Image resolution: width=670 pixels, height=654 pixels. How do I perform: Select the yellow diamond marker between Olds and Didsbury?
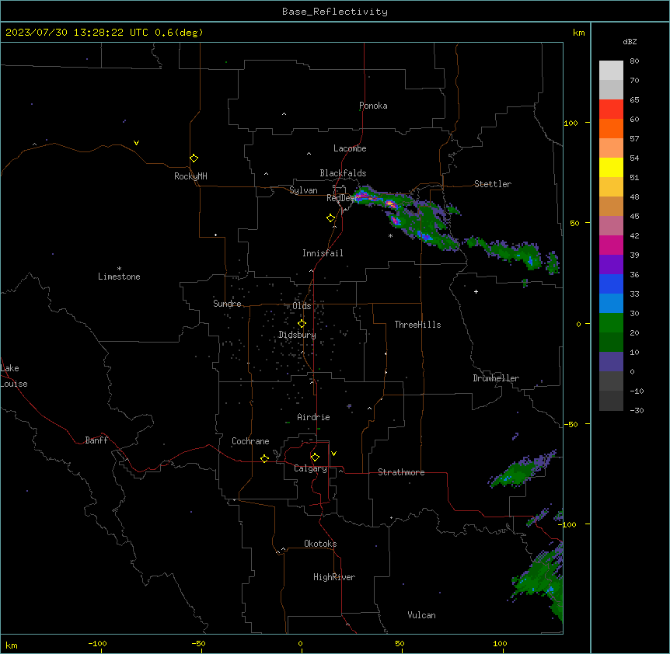click(302, 323)
